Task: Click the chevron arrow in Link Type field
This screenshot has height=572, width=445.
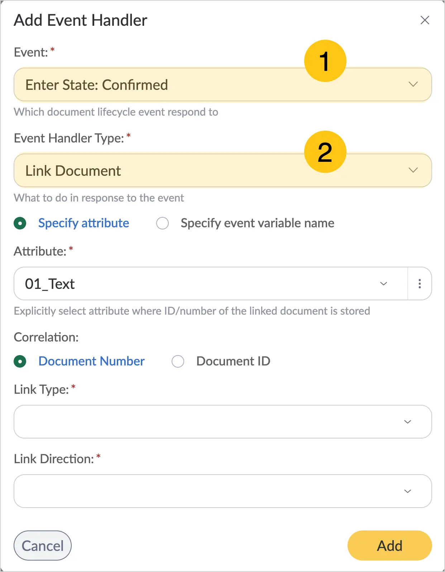Action: click(x=407, y=422)
